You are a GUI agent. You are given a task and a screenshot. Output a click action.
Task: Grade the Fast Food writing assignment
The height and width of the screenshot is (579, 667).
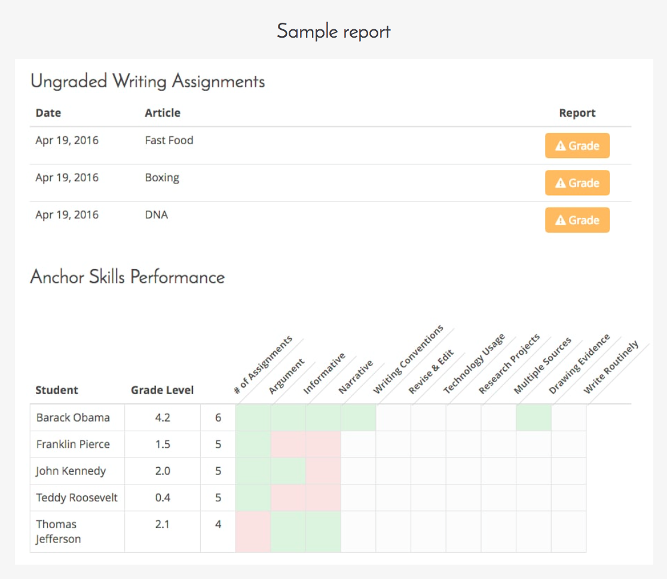pyautogui.click(x=577, y=146)
